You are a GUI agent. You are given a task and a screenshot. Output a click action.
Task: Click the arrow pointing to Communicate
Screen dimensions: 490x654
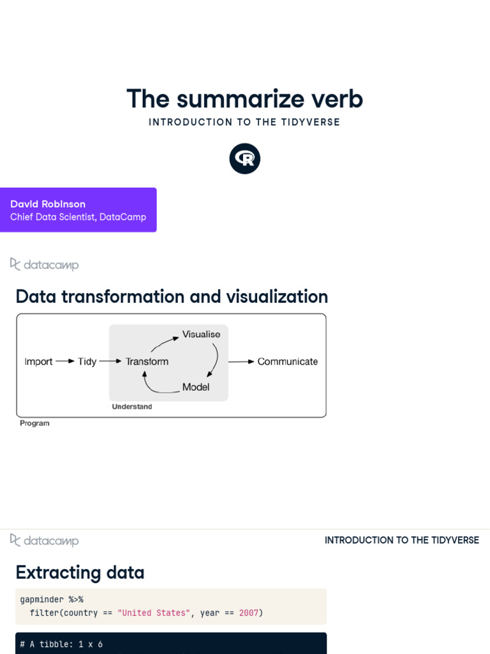point(241,361)
